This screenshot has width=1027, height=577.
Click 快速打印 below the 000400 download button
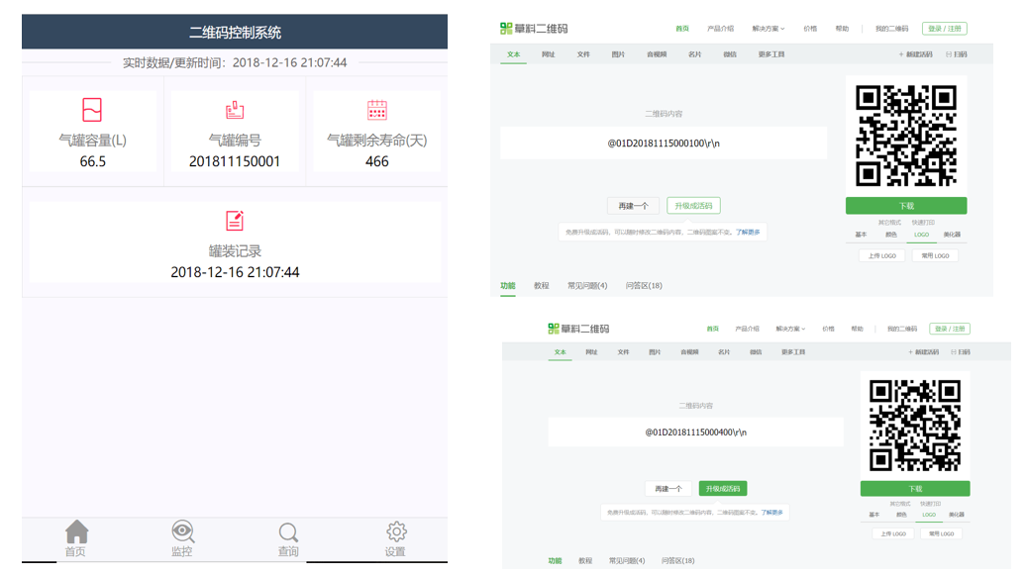(x=930, y=504)
